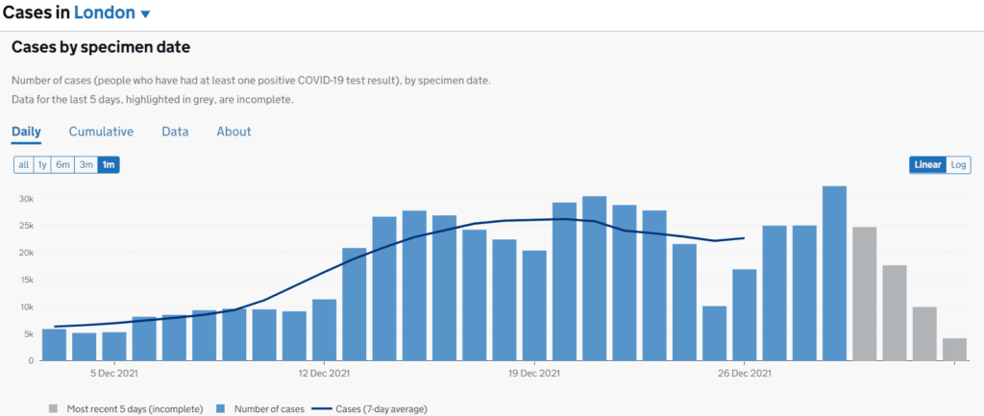This screenshot has width=984, height=416.
Task: Open the London area dropdown arrow
Action: coord(145,13)
